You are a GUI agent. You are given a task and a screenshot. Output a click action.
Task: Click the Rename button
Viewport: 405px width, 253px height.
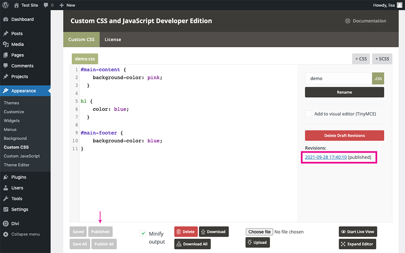[x=344, y=92]
